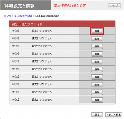Go to 詳細設定と情報 breadcrumb link

click(23, 16)
